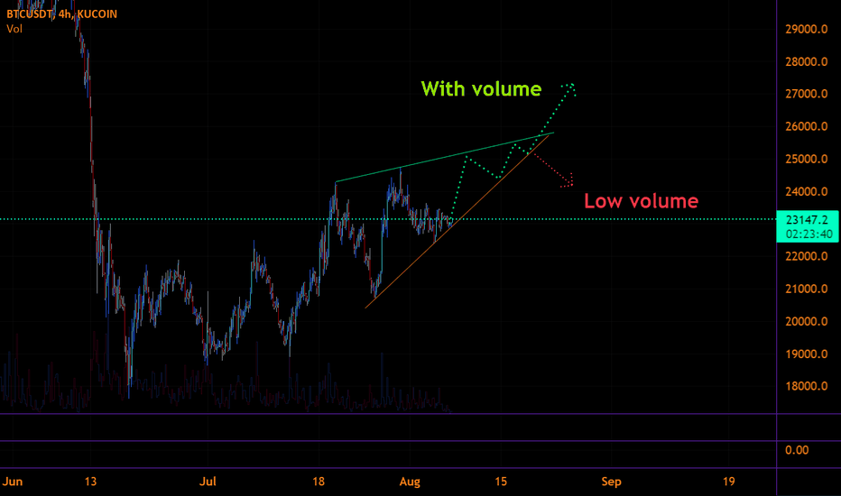
Task: Click the current price label 23147.2
Action: [x=807, y=220]
